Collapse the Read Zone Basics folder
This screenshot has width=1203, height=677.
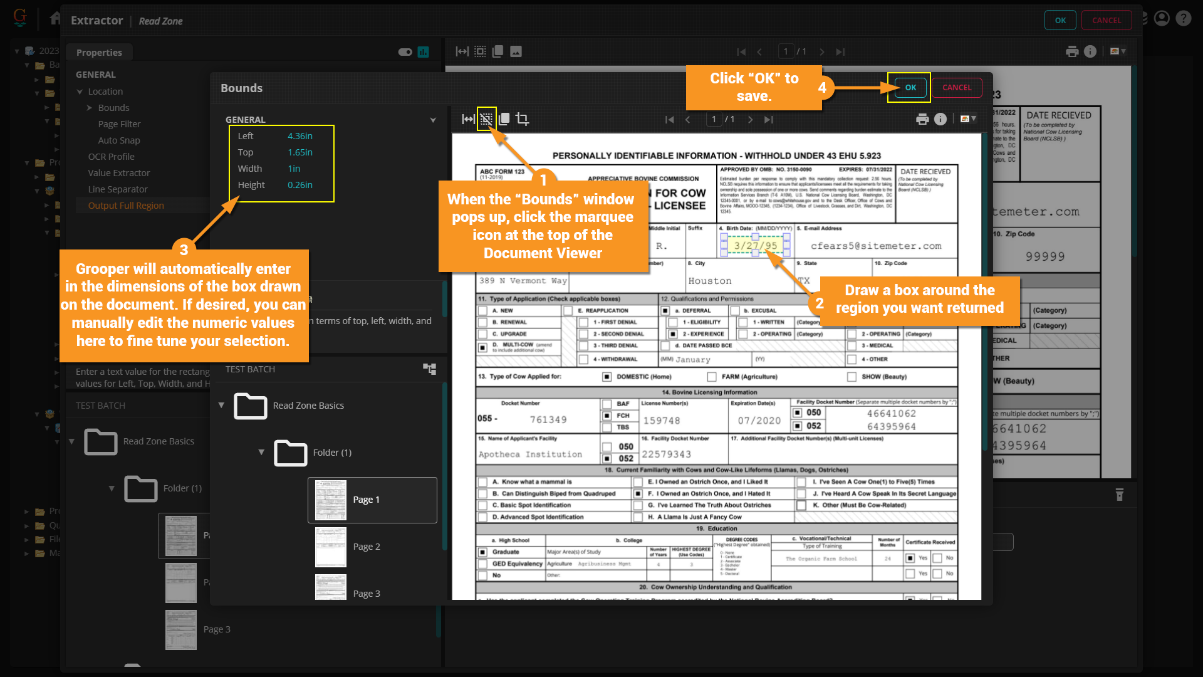221,406
